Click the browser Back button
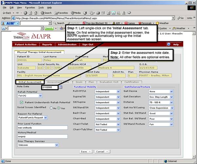The height and width of the screenshot is (164, 197). point(7,13)
